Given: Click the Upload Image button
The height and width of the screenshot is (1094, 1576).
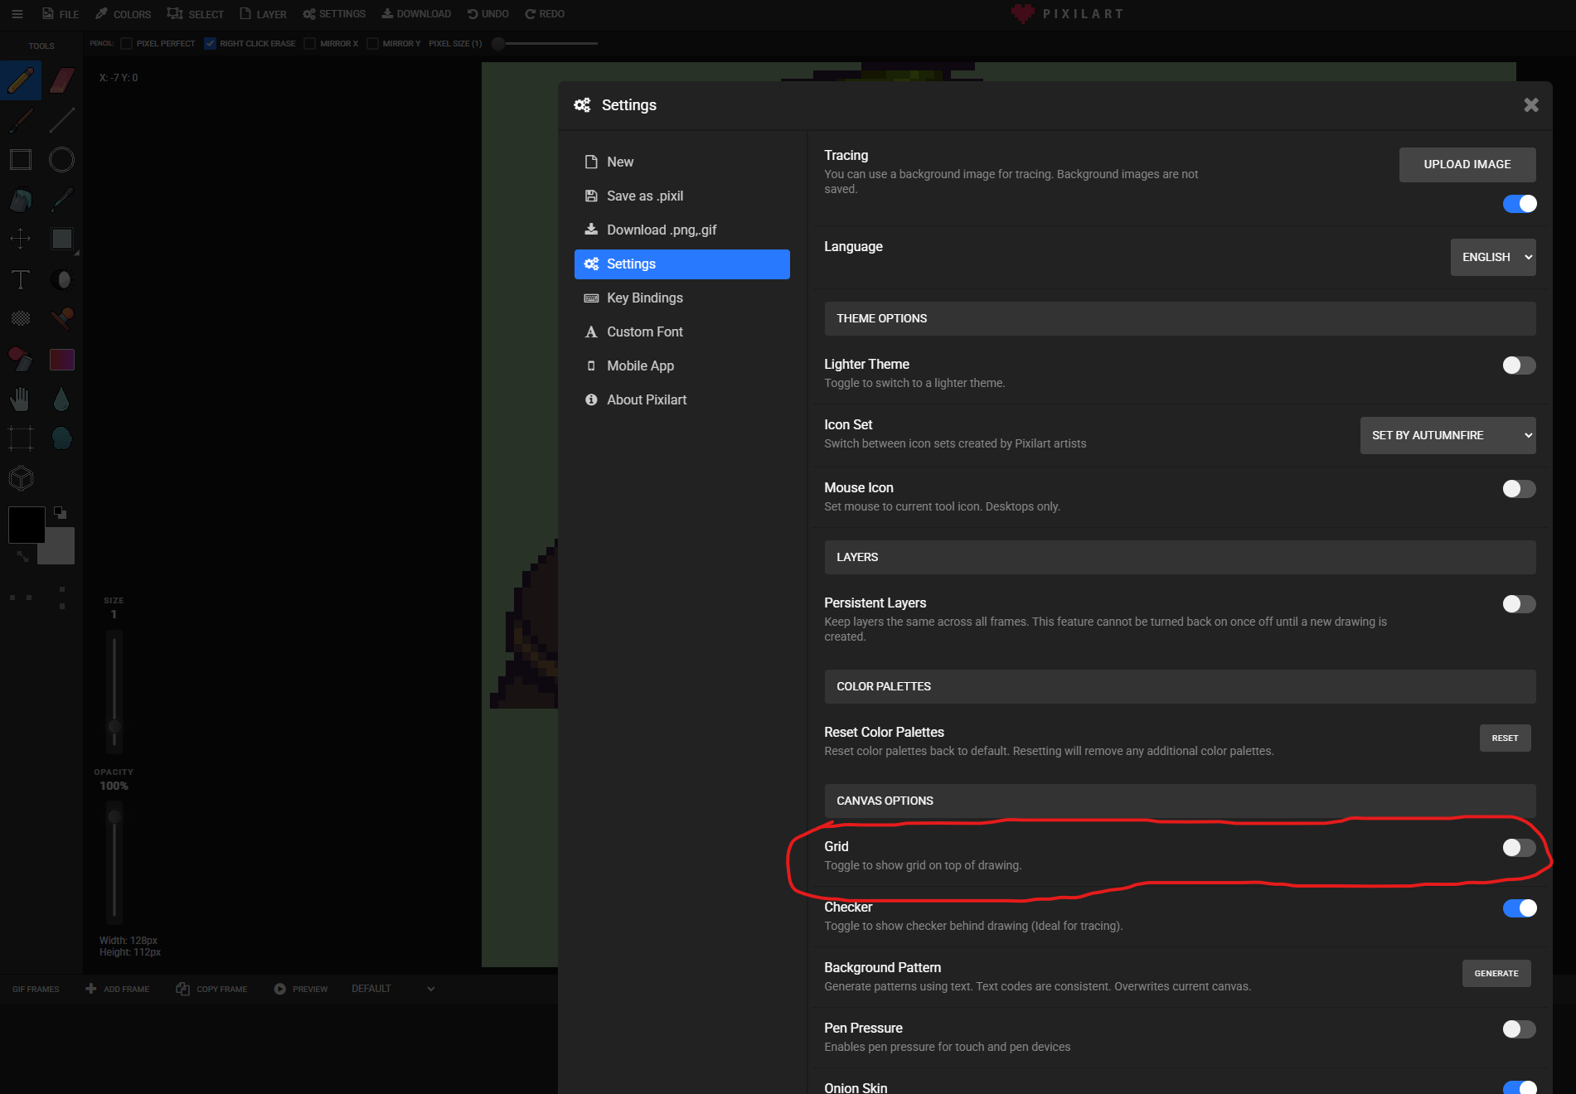Looking at the screenshot, I should (1467, 165).
